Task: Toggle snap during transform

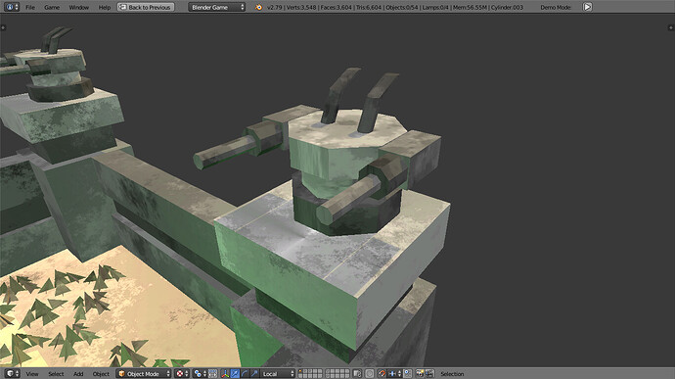Action: click(382, 373)
